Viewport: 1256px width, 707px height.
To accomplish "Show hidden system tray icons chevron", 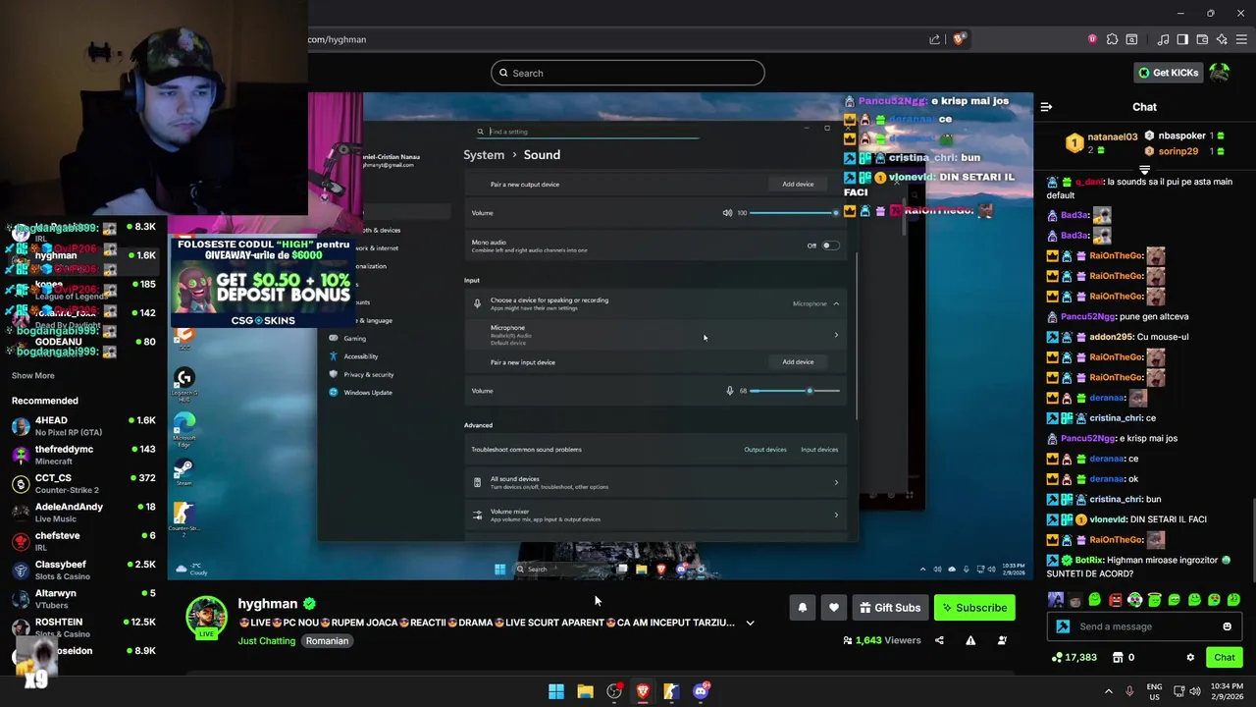I will tap(1109, 691).
